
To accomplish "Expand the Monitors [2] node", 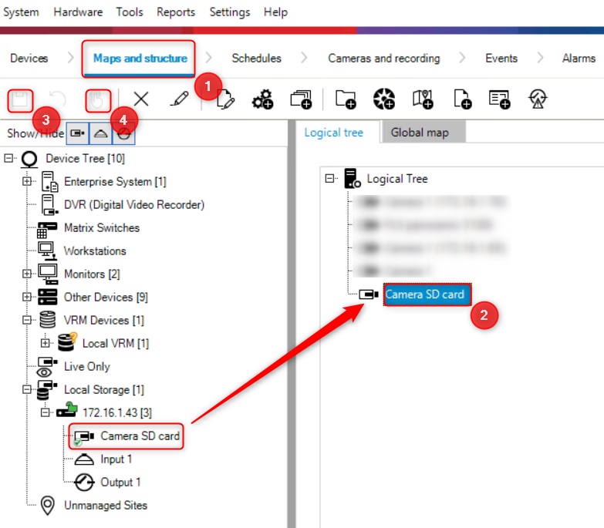I will (27, 274).
